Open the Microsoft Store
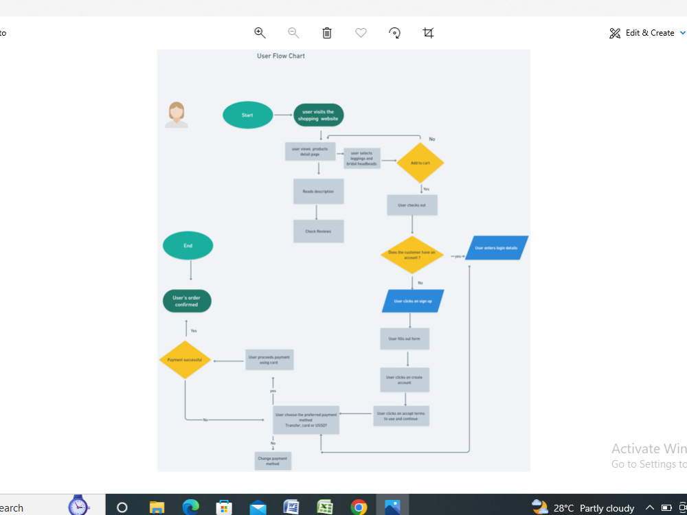The image size is (687, 515). pyautogui.click(x=224, y=508)
